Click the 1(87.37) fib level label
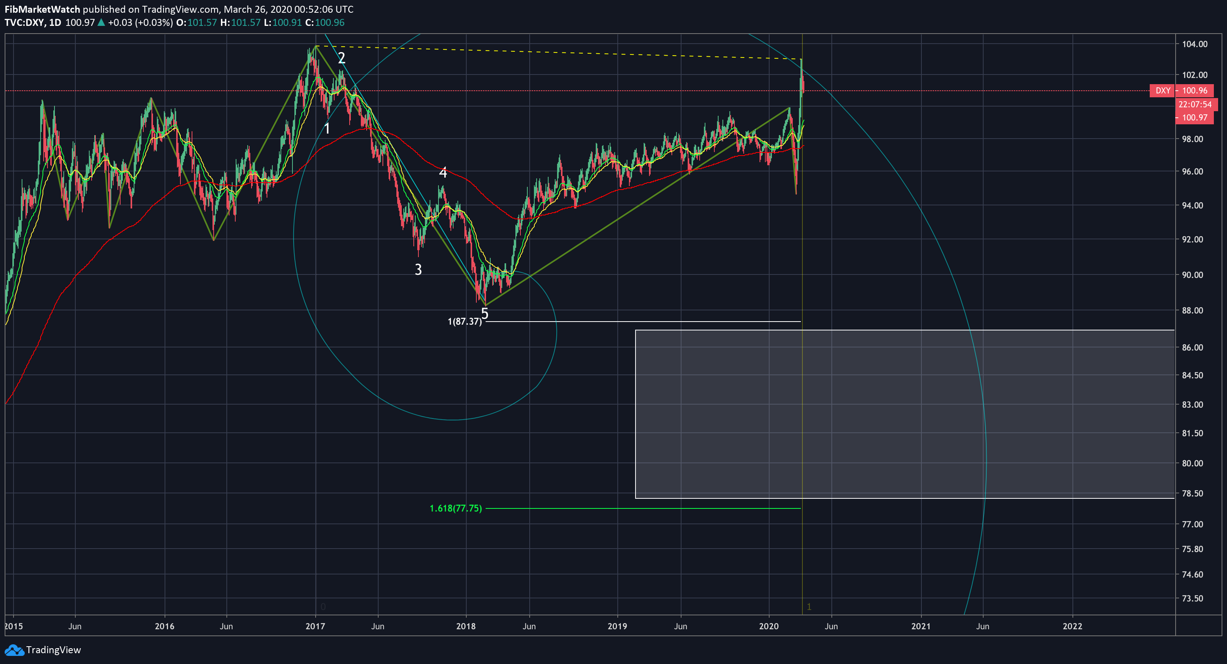 click(x=464, y=322)
